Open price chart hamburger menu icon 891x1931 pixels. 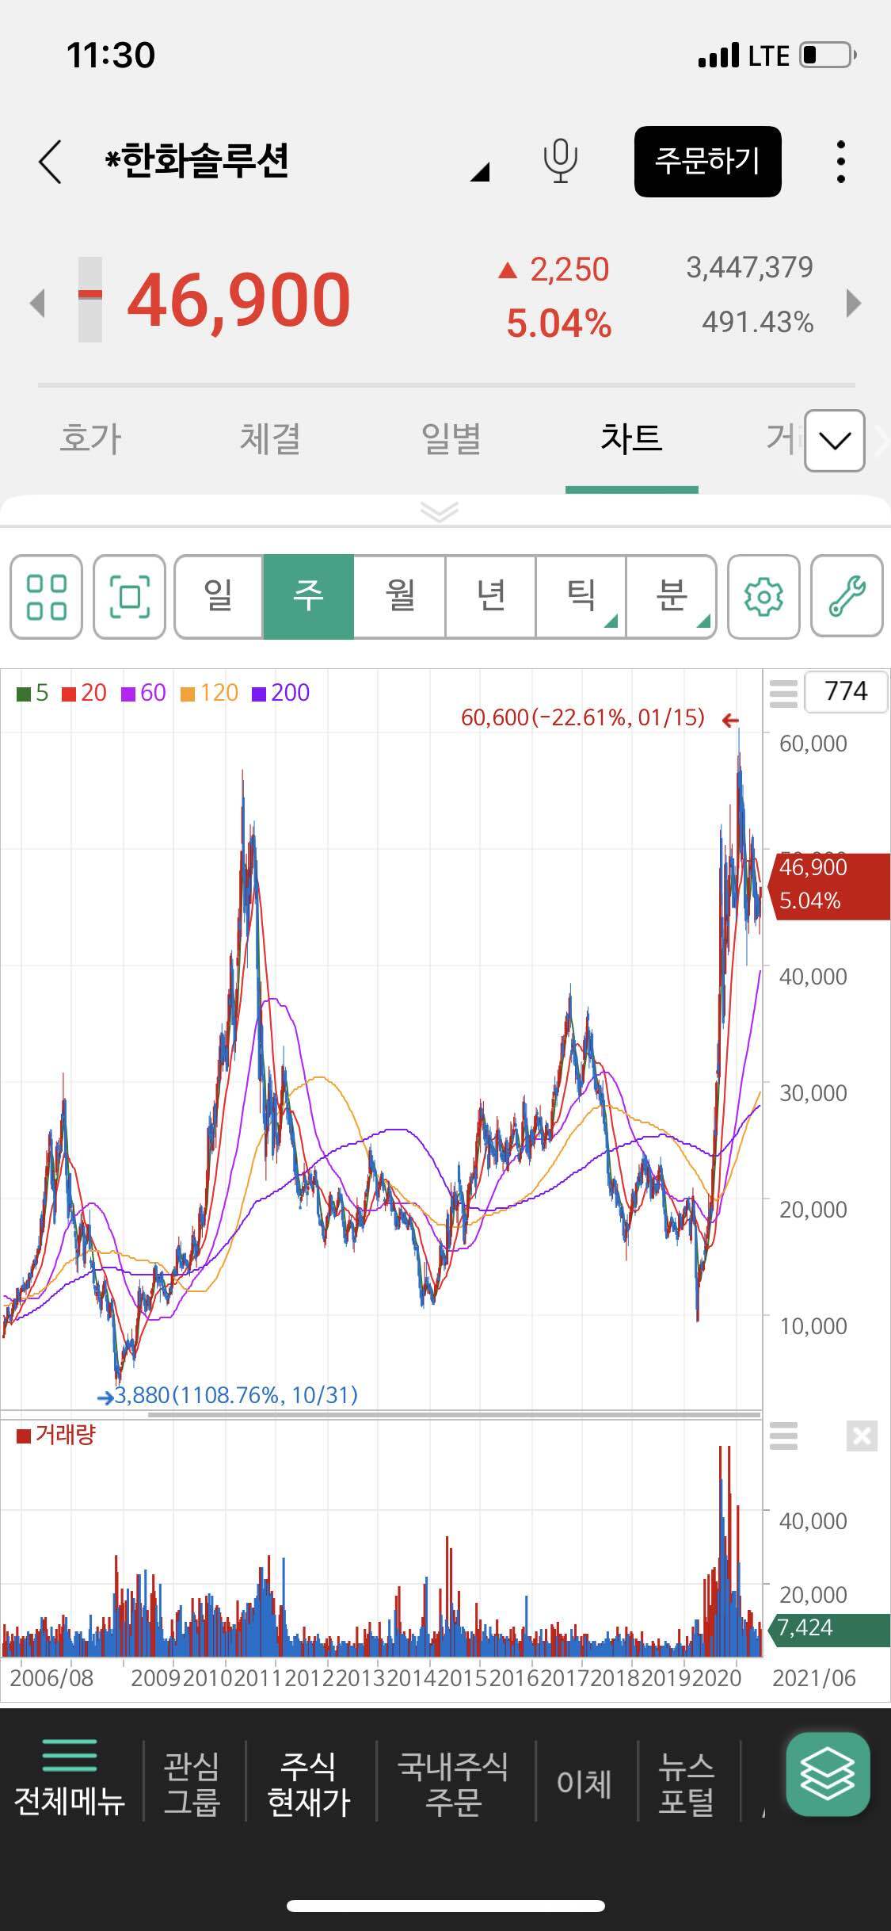[x=783, y=693]
